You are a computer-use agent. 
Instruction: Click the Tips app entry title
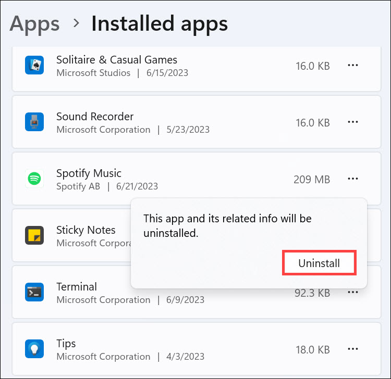(66, 344)
